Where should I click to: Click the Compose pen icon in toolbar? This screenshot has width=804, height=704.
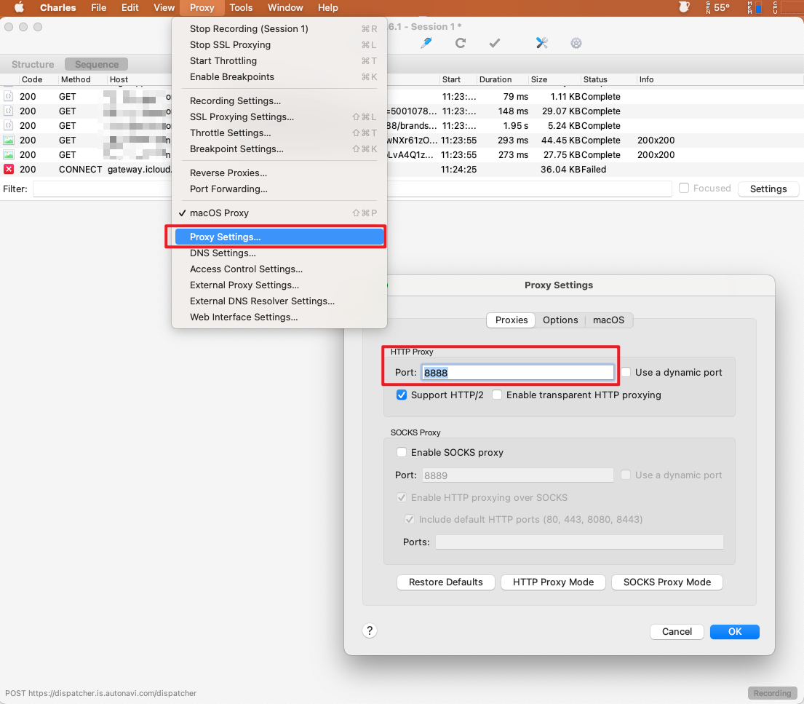point(426,43)
